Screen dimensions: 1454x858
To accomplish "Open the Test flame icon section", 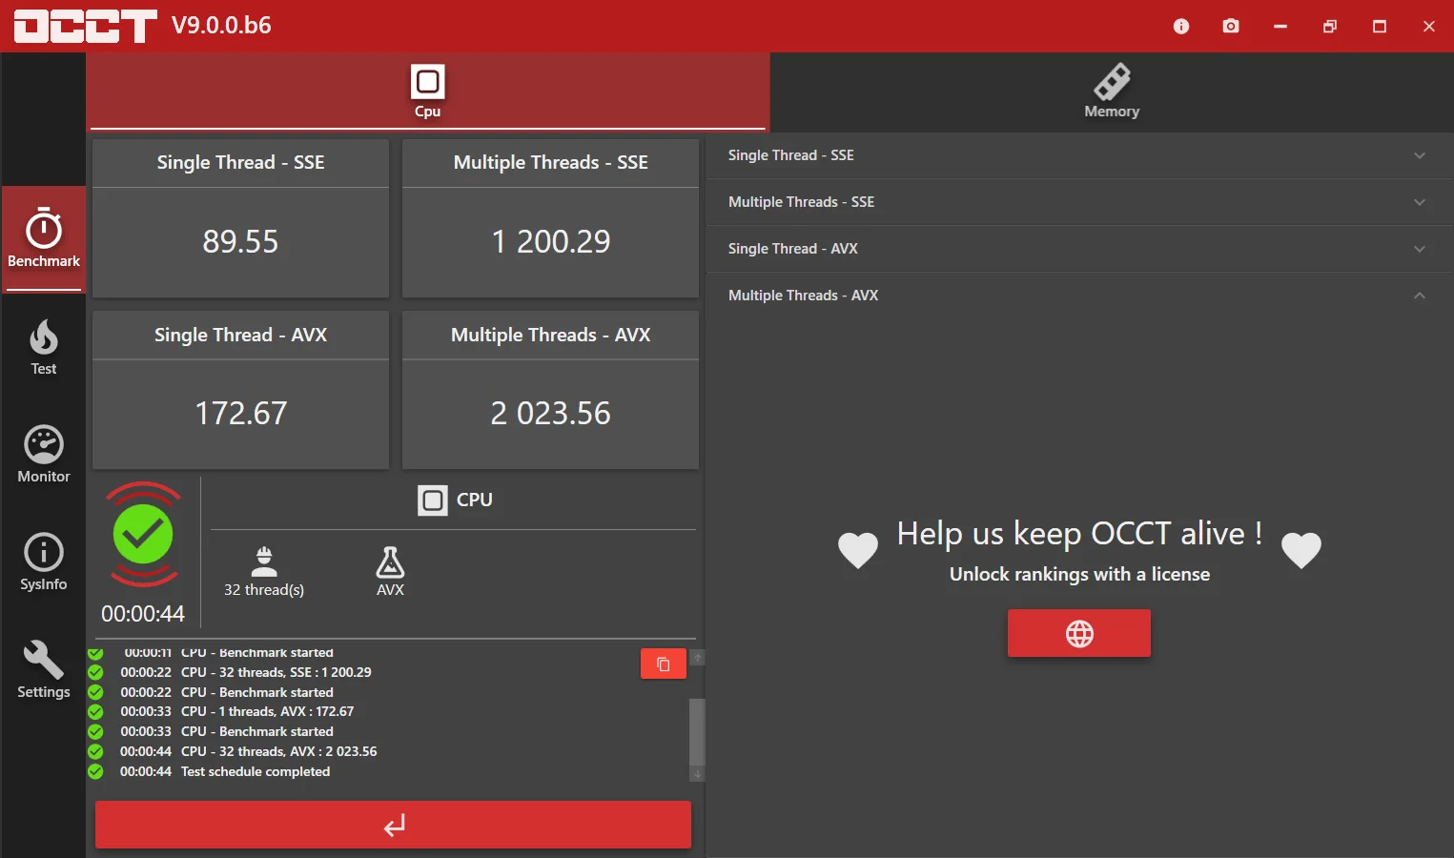I will click(x=43, y=347).
